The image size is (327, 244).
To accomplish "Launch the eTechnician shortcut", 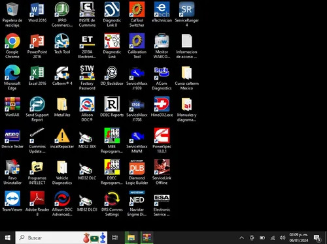I will (x=162, y=12).
